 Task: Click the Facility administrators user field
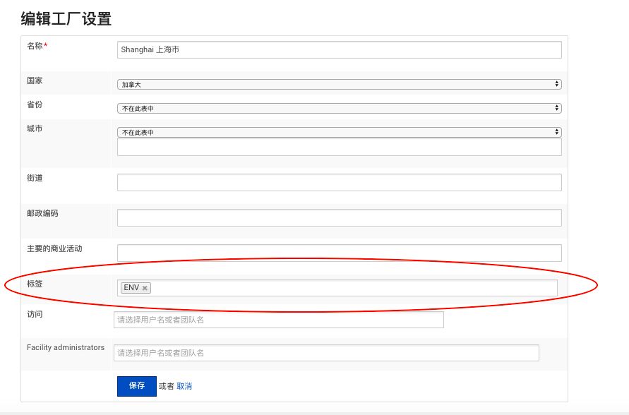326,353
